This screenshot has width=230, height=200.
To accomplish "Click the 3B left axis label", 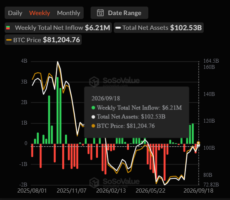I will point(24,82).
